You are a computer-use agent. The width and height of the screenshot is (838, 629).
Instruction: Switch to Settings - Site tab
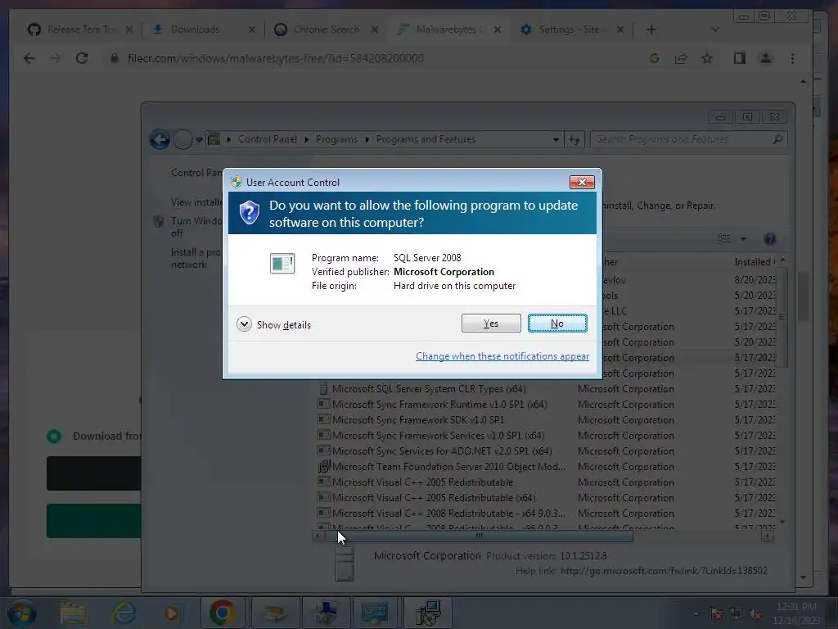coord(572,29)
